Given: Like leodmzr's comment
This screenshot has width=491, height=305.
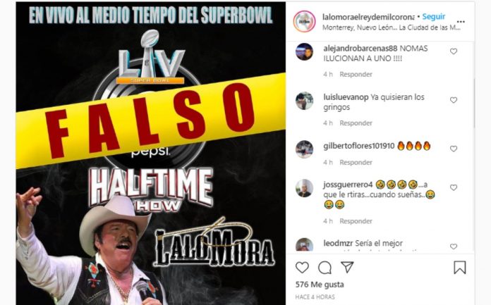Looking at the screenshot, I should tap(454, 247).
